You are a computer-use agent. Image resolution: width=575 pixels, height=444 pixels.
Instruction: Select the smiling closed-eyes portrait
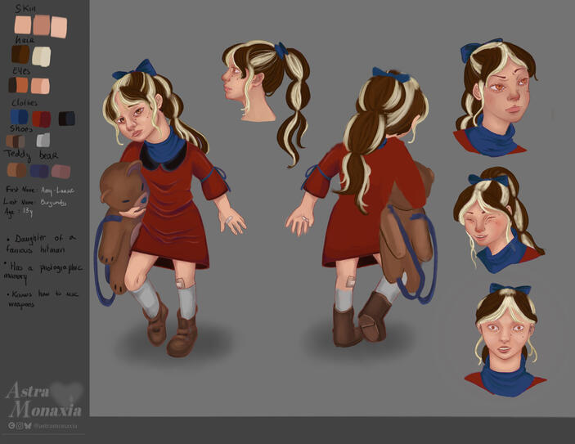coord(499,220)
